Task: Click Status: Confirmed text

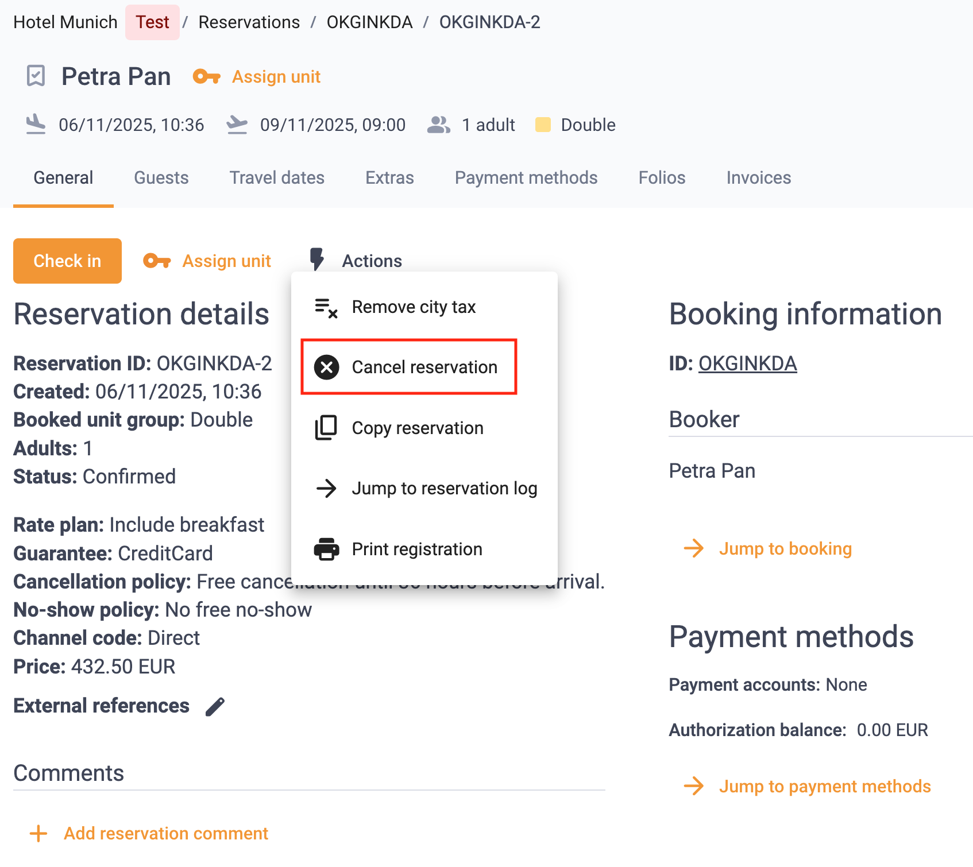Action: (95, 477)
